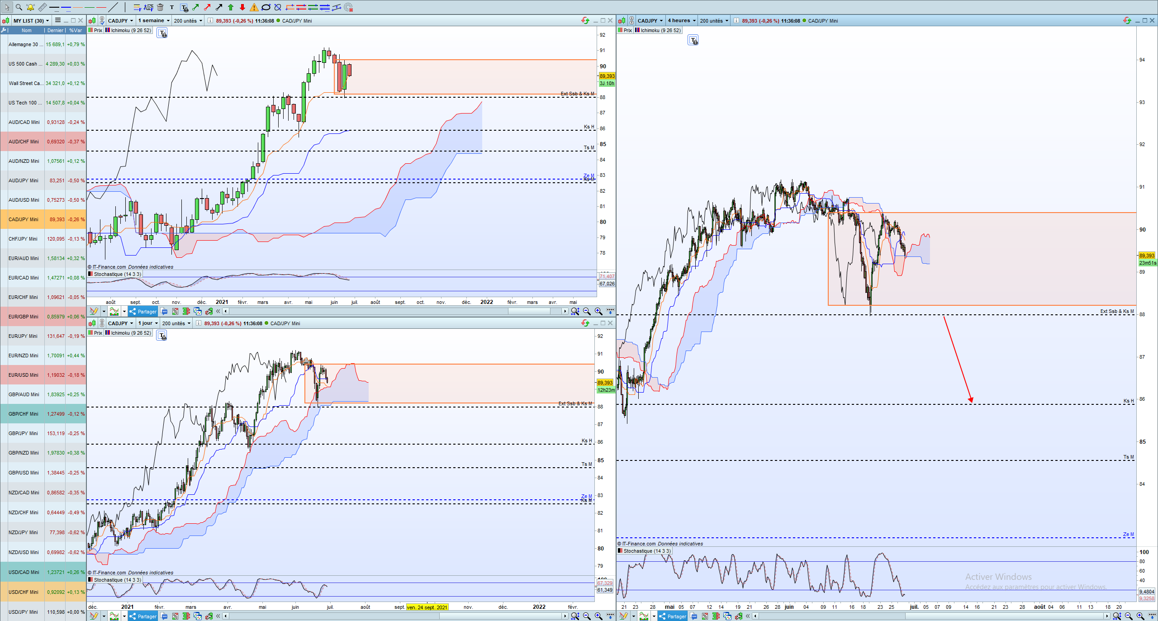This screenshot has width=1158, height=621.
Task: Click Partager button under the daily chart
Action: pos(143,616)
